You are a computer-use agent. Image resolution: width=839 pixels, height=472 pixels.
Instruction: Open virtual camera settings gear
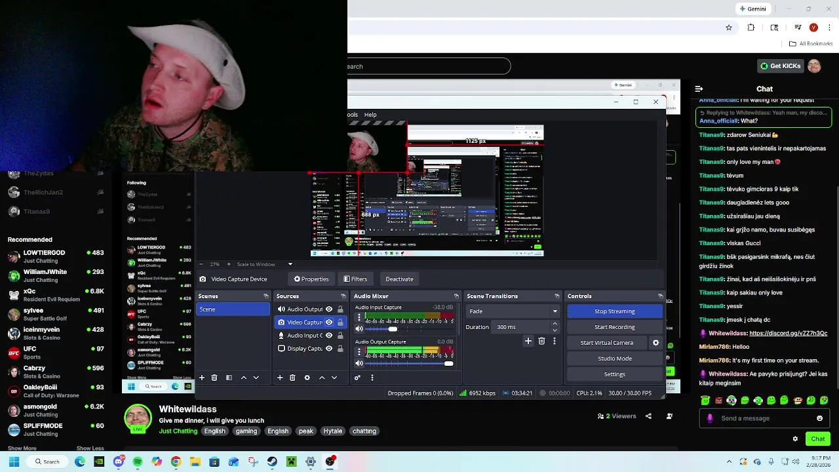pyautogui.click(x=655, y=343)
